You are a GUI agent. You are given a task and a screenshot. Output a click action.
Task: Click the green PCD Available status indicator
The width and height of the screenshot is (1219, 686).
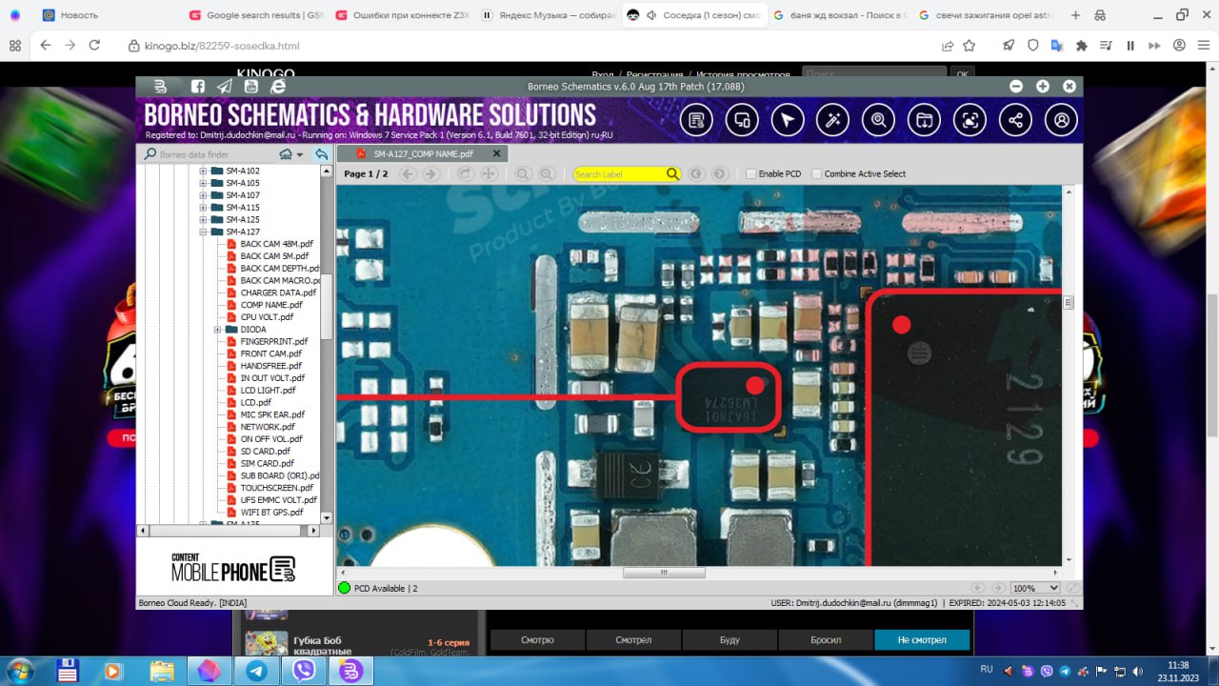click(345, 588)
